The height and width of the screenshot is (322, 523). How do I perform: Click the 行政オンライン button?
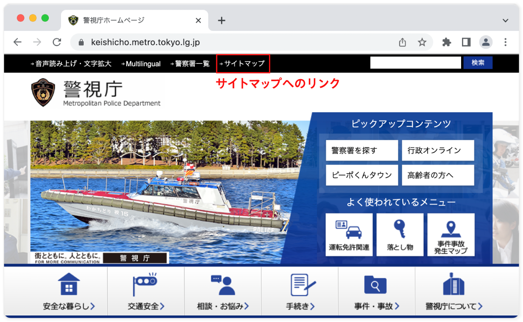click(438, 151)
